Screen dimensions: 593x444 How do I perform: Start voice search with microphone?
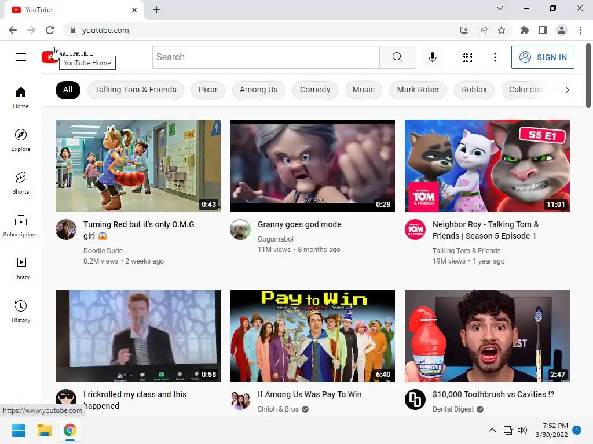(432, 57)
